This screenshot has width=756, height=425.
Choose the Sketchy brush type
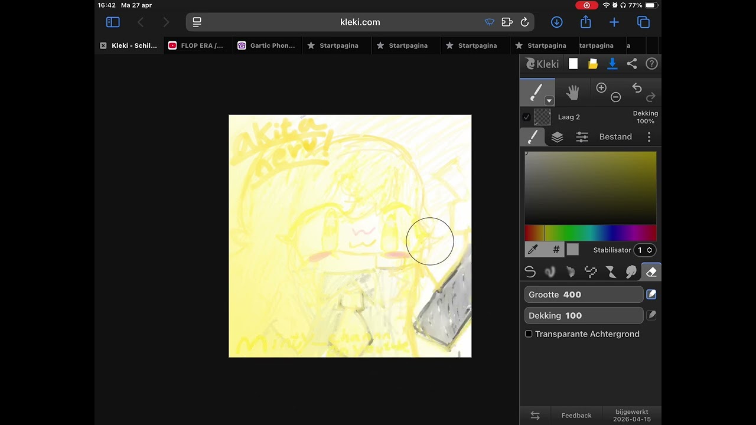pos(570,272)
